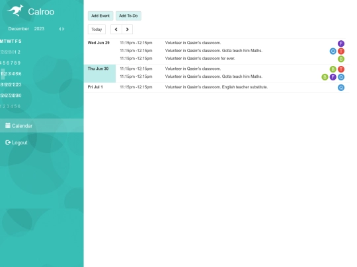Open first Thu Jun 30 'Volunteer in Qasim's classroom.' event
This screenshot has width=357, height=267.
click(193, 69)
